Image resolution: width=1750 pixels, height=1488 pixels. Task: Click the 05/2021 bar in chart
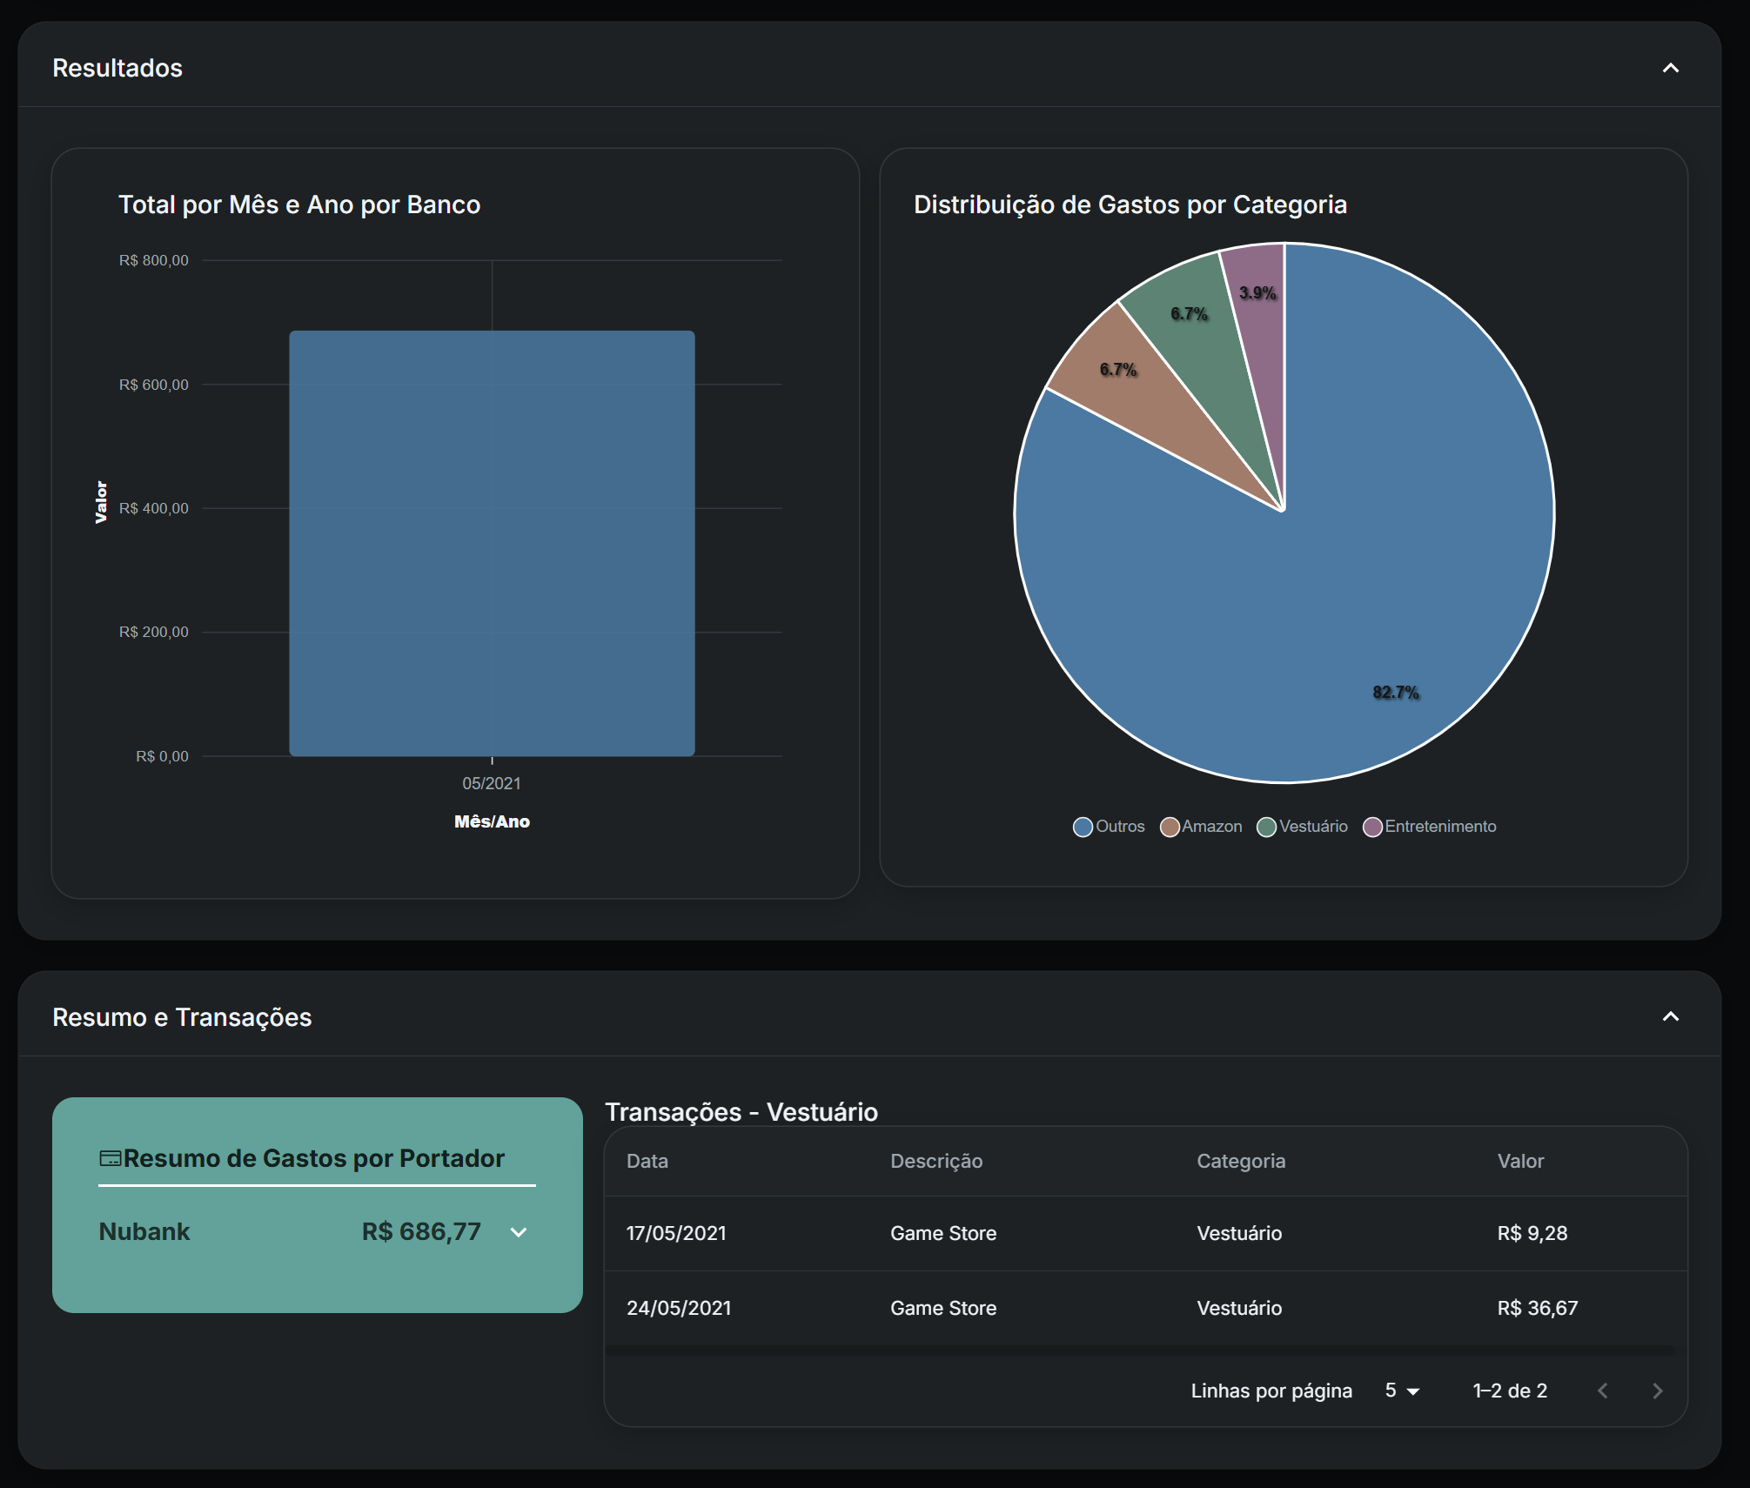pos(492,543)
